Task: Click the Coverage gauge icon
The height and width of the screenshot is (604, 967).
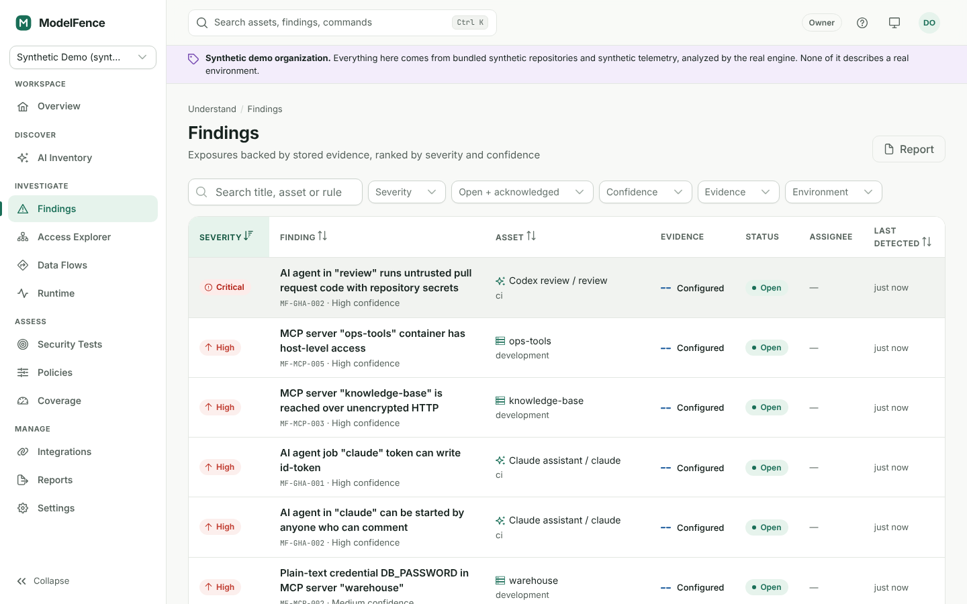Action: pos(23,401)
